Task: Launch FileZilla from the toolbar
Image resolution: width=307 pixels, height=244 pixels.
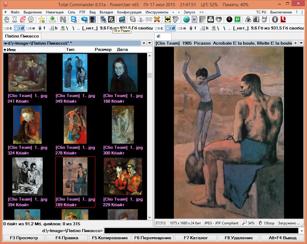Action: tap(111, 19)
